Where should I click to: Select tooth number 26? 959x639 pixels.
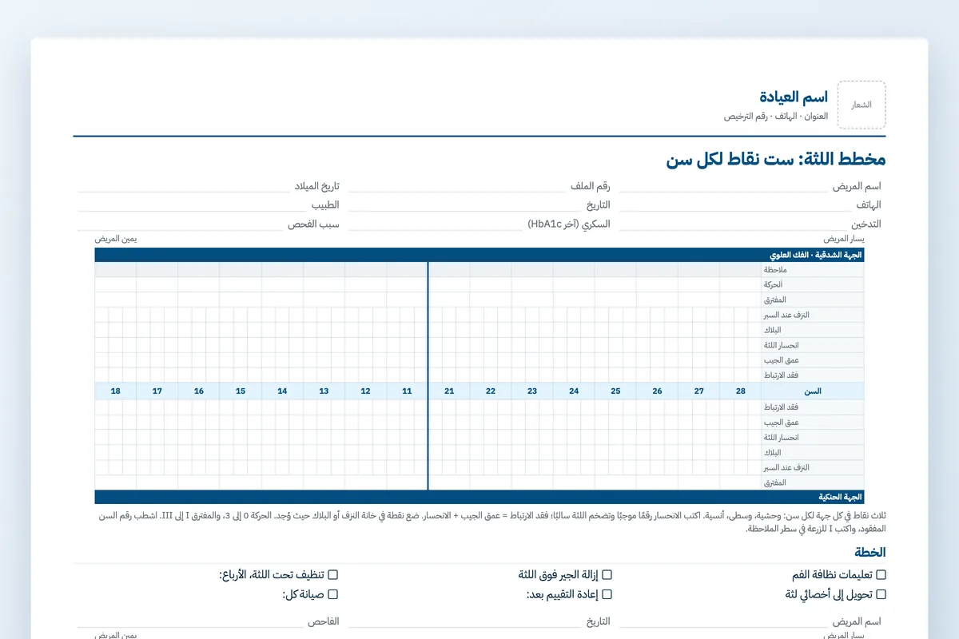tap(657, 391)
